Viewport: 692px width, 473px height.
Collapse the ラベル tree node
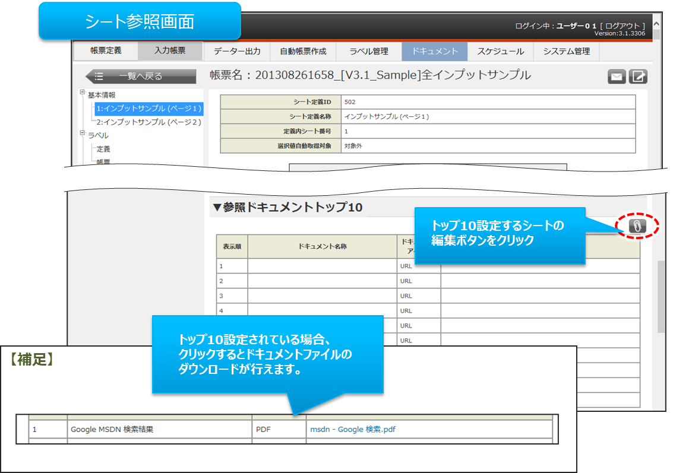[83, 135]
